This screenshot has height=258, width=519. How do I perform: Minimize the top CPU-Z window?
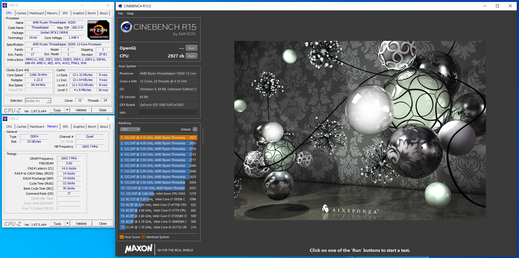(82, 5)
